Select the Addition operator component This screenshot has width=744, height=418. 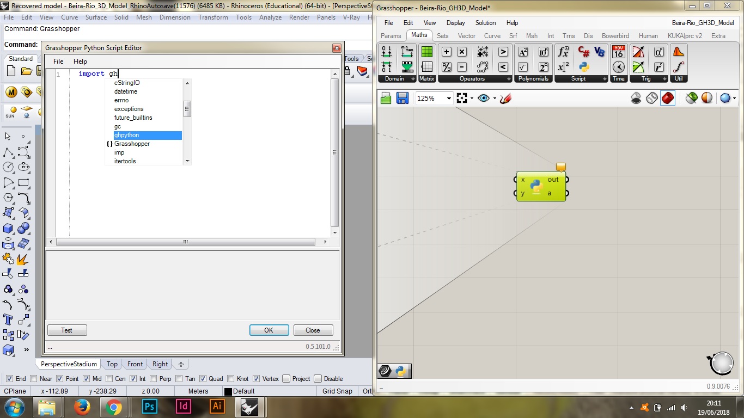point(447,52)
